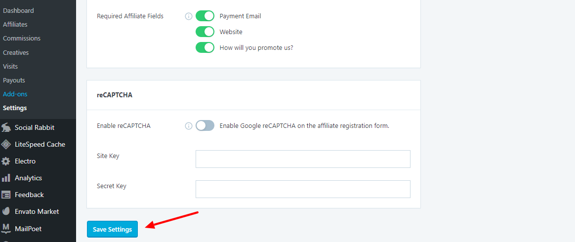Focus the Secret Key text box

pyautogui.click(x=303, y=189)
